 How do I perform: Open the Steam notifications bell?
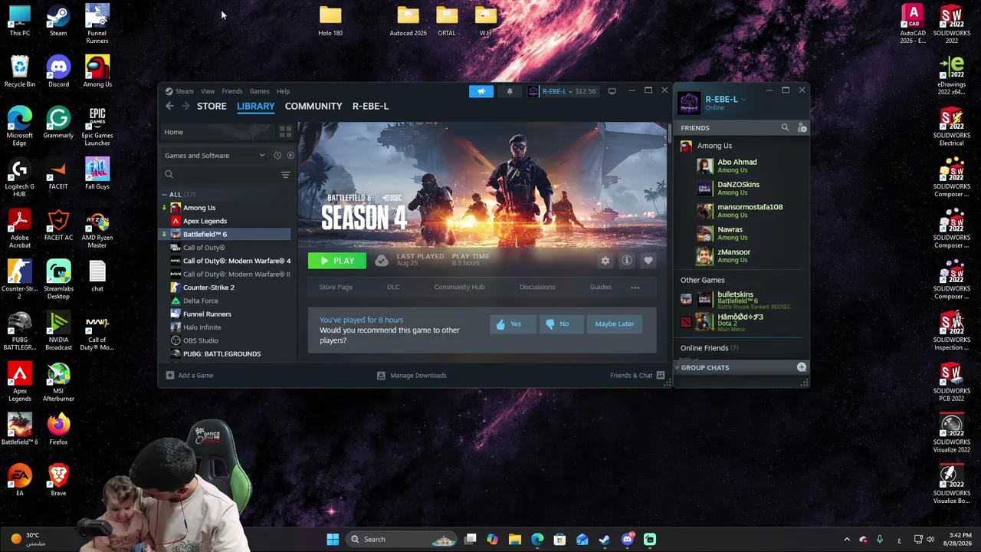[510, 91]
